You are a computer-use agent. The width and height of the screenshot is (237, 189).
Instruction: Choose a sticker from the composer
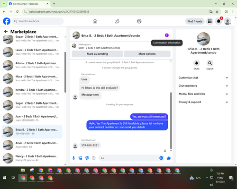click(x=87, y=158)
